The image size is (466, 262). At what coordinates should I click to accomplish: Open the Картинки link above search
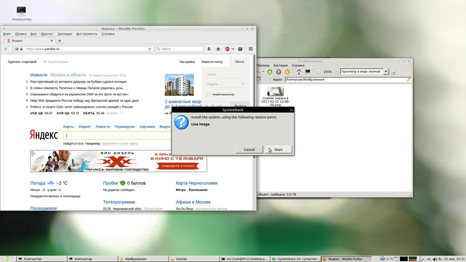pyautogui.click(x=147, y=127)
